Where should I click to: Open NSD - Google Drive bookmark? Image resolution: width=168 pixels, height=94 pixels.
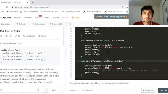click(x=29, y=11)
